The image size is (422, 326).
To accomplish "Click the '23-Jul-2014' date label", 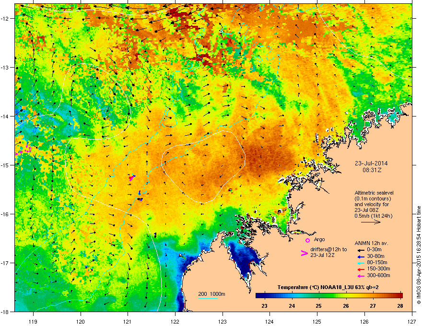I will pos(371,163).
